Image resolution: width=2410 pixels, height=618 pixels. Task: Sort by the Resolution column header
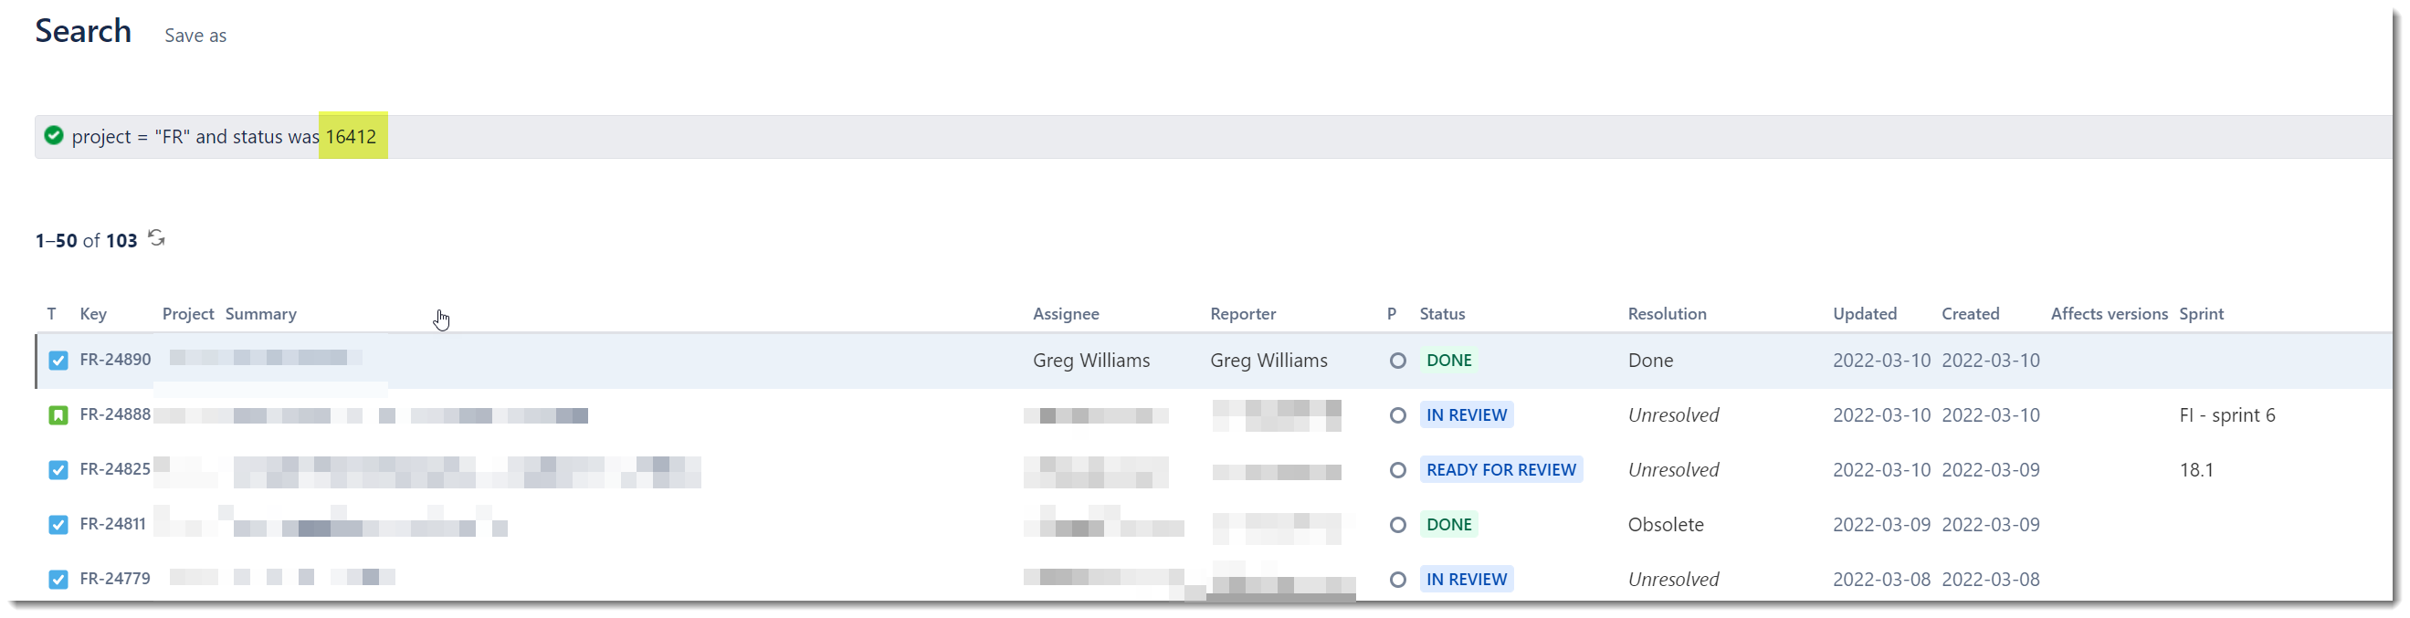pyautogui.click(x=1668, y=314)
